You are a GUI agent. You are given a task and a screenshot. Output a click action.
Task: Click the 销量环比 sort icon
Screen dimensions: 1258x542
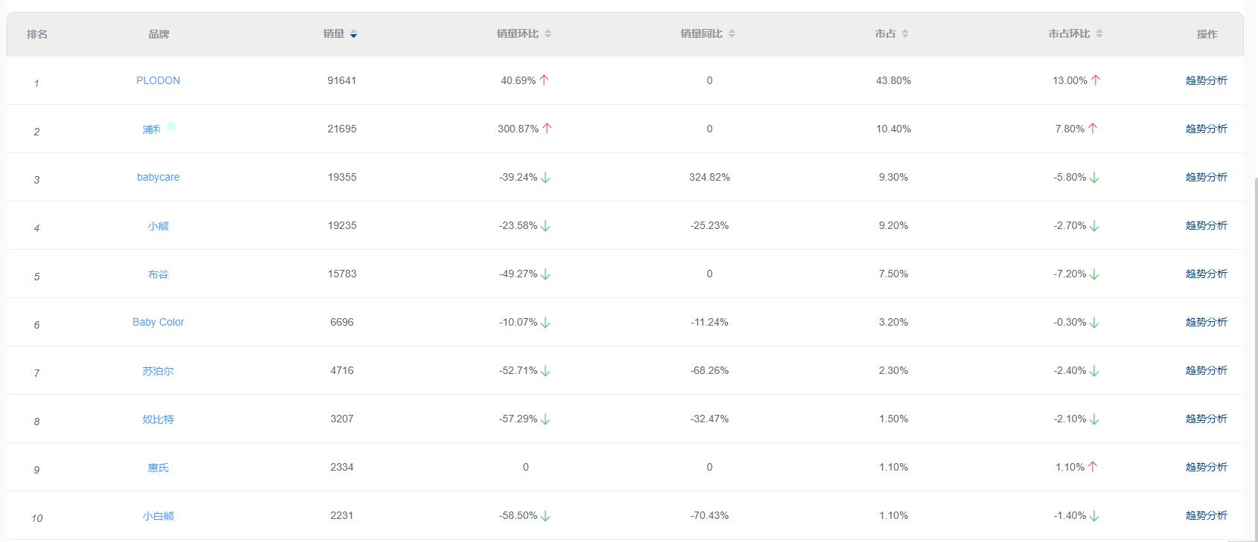pyautogui.click(x=548, y=34)
